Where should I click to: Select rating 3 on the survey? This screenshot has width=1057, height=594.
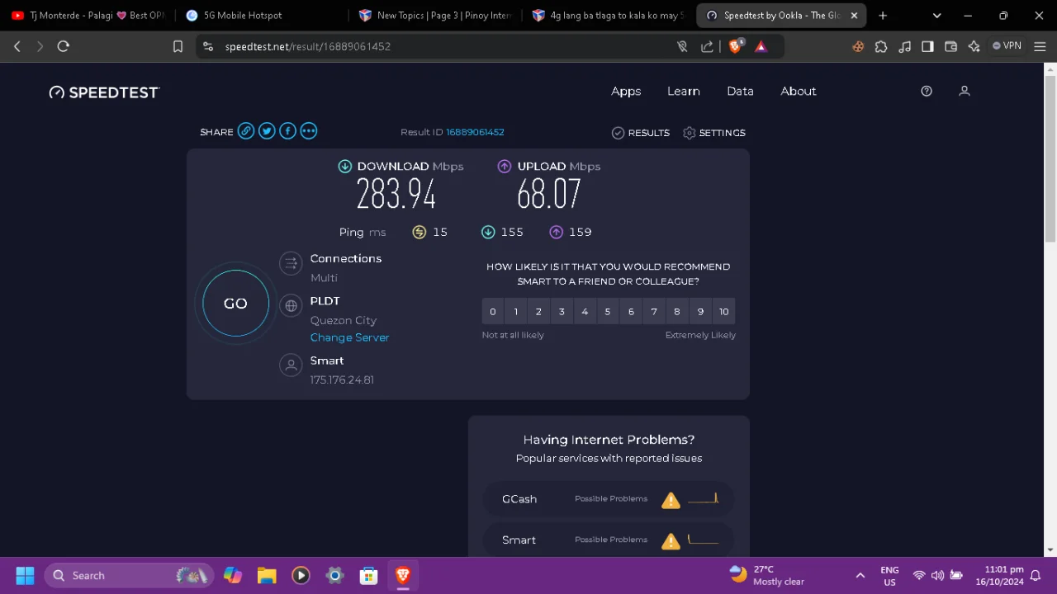tap(562, 311)
